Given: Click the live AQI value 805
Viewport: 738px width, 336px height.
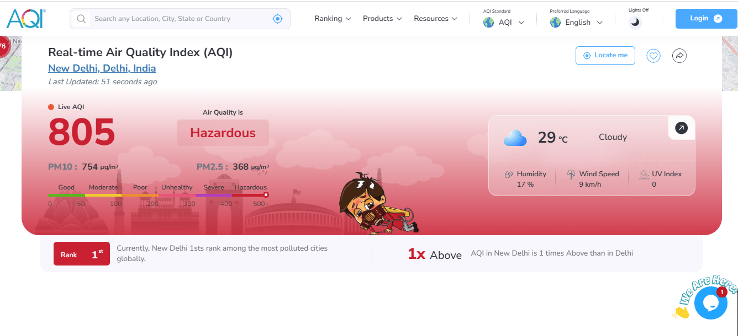Looking at the screenshot, I should [82, 132].
